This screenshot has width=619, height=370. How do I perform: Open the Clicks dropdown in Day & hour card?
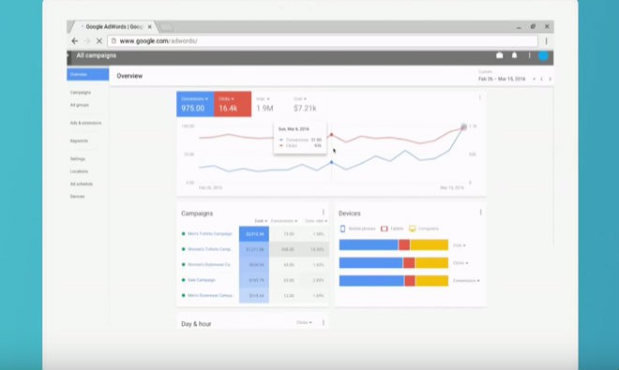(304, 322)
